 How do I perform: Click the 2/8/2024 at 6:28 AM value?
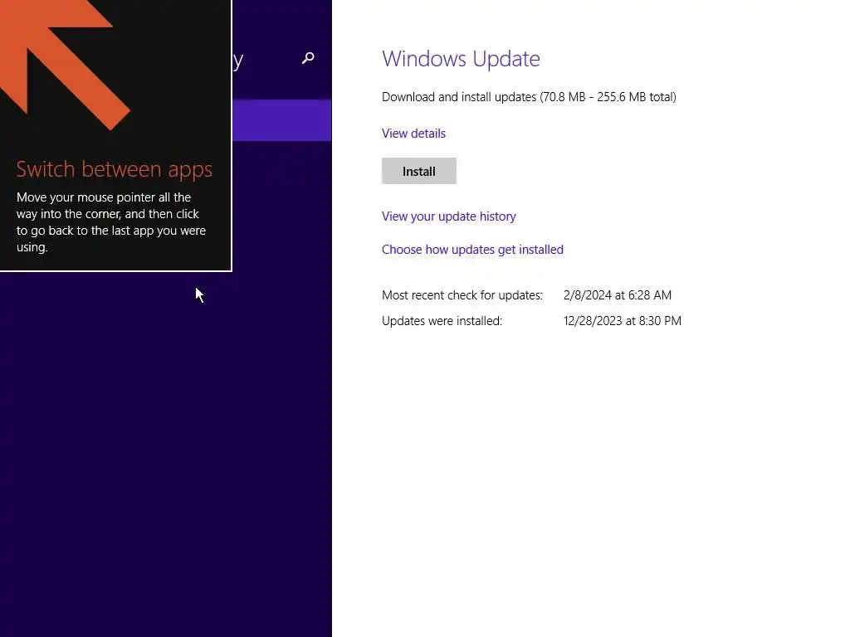[618, 295]
